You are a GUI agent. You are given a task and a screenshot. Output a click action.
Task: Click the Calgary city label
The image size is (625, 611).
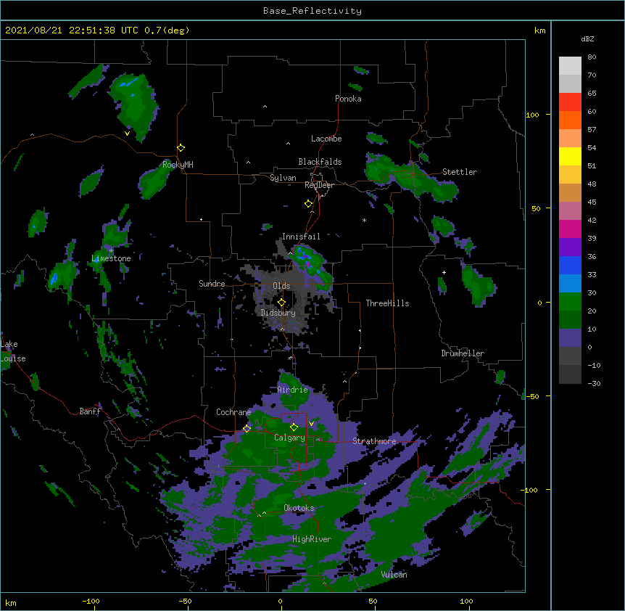tap(289, 438)
